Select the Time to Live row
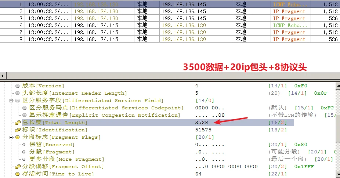The width and height of the screenshot is (340, 178). pyautogui.click(x=58, y=174)
